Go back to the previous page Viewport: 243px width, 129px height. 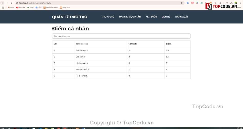click(x=2, y=3)
